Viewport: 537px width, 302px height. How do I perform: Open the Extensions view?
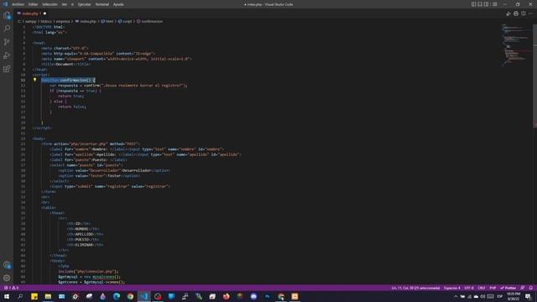(7, 69)
